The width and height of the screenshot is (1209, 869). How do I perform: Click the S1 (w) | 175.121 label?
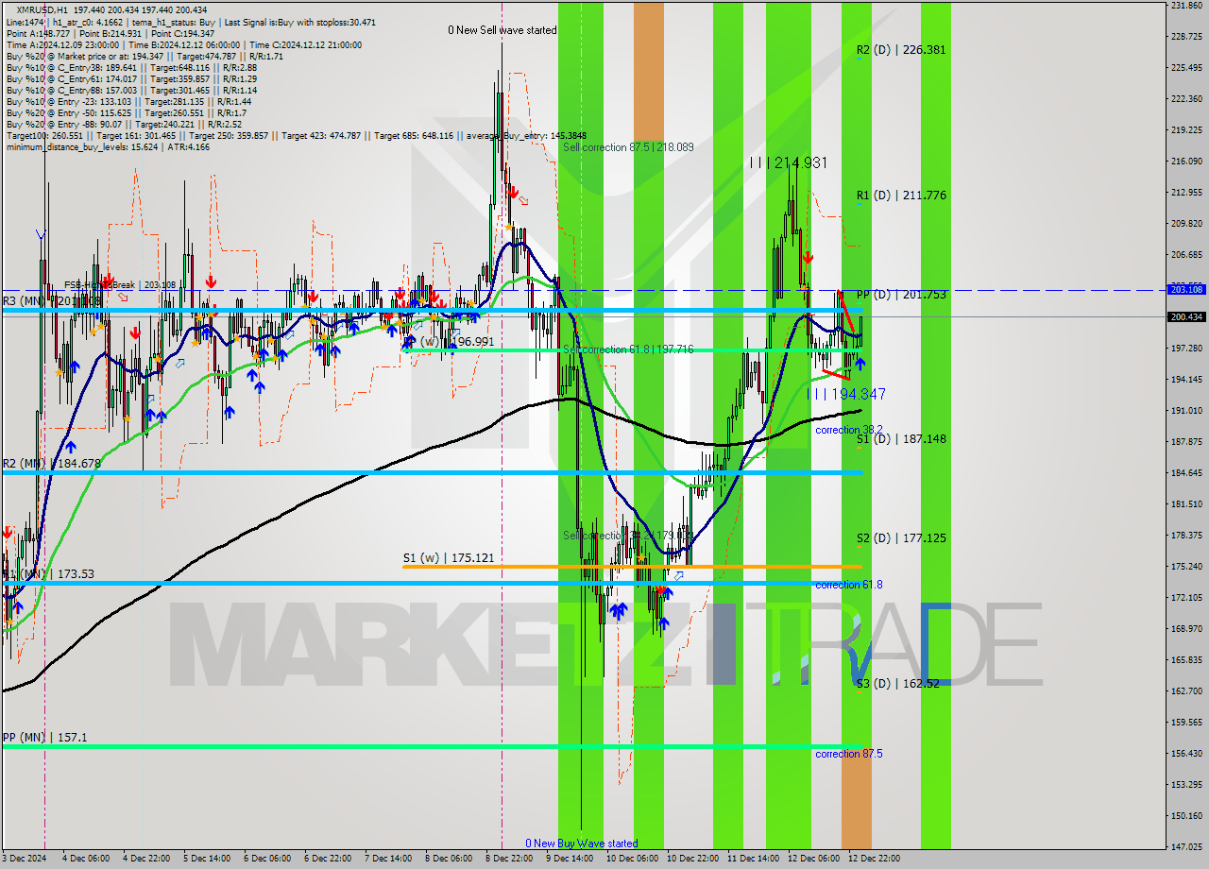448,558
